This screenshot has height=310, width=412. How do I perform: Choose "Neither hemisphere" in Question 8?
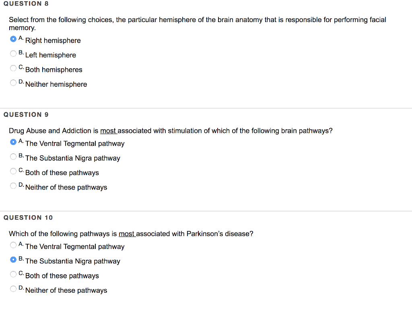pos(13,82)
